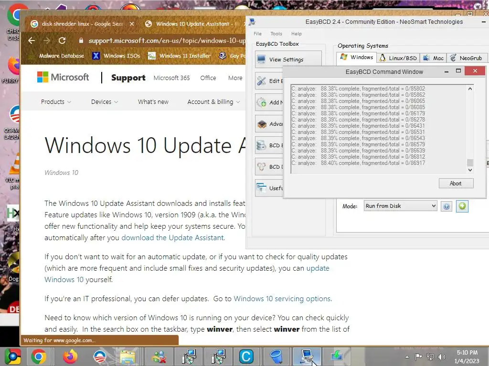
Task: Open the recycle bin icon on taskbar
Action: pos(276,356)
